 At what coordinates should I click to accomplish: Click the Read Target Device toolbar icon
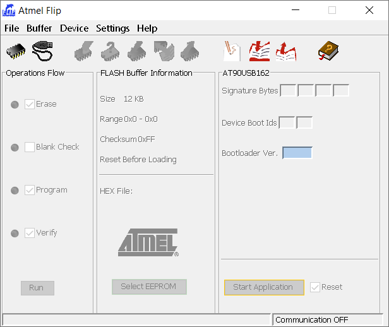190,51
